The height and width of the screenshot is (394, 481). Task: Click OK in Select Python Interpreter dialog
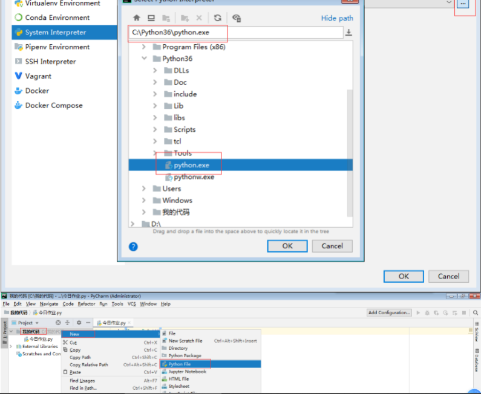click(287, 246)
